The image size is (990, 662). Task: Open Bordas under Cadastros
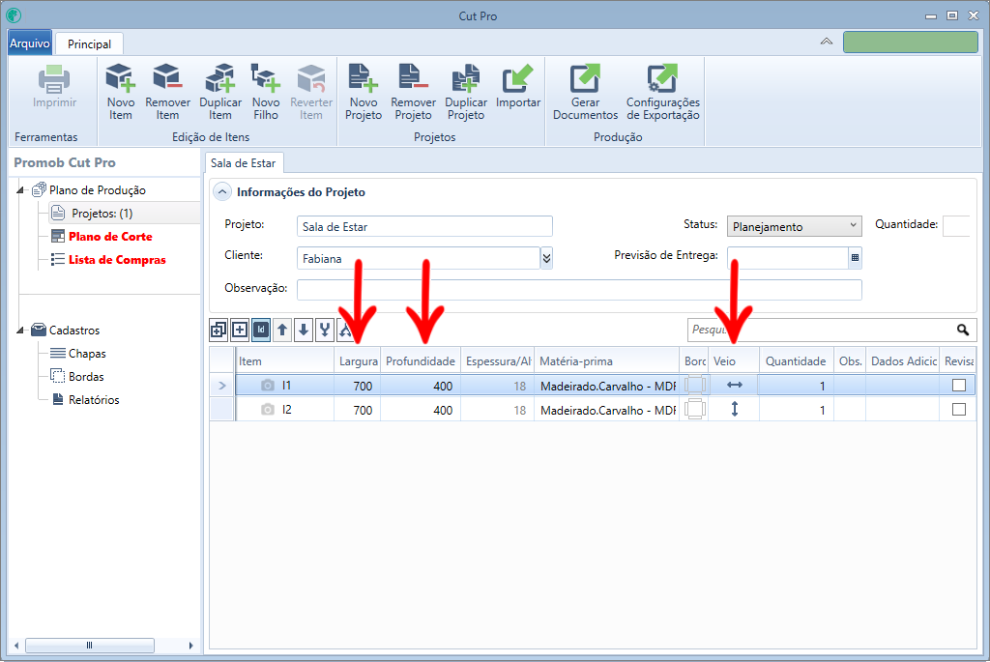point(86,377)
